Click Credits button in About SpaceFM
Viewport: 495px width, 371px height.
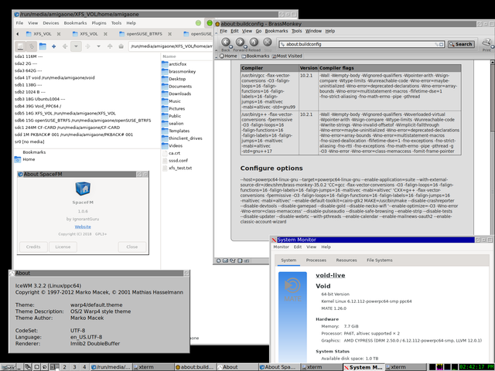[x=33, y=247]
